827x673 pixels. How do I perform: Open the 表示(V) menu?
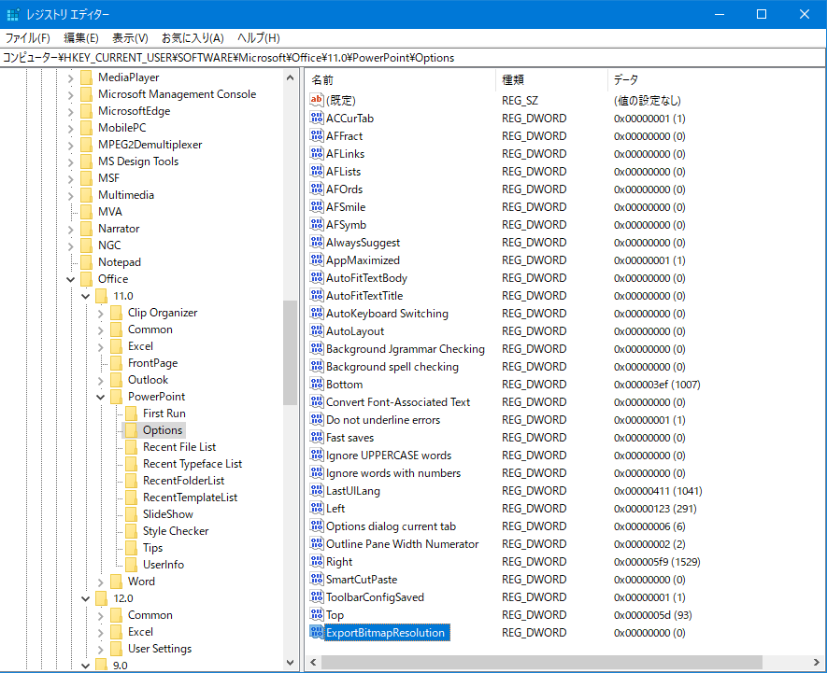(130, 38)
